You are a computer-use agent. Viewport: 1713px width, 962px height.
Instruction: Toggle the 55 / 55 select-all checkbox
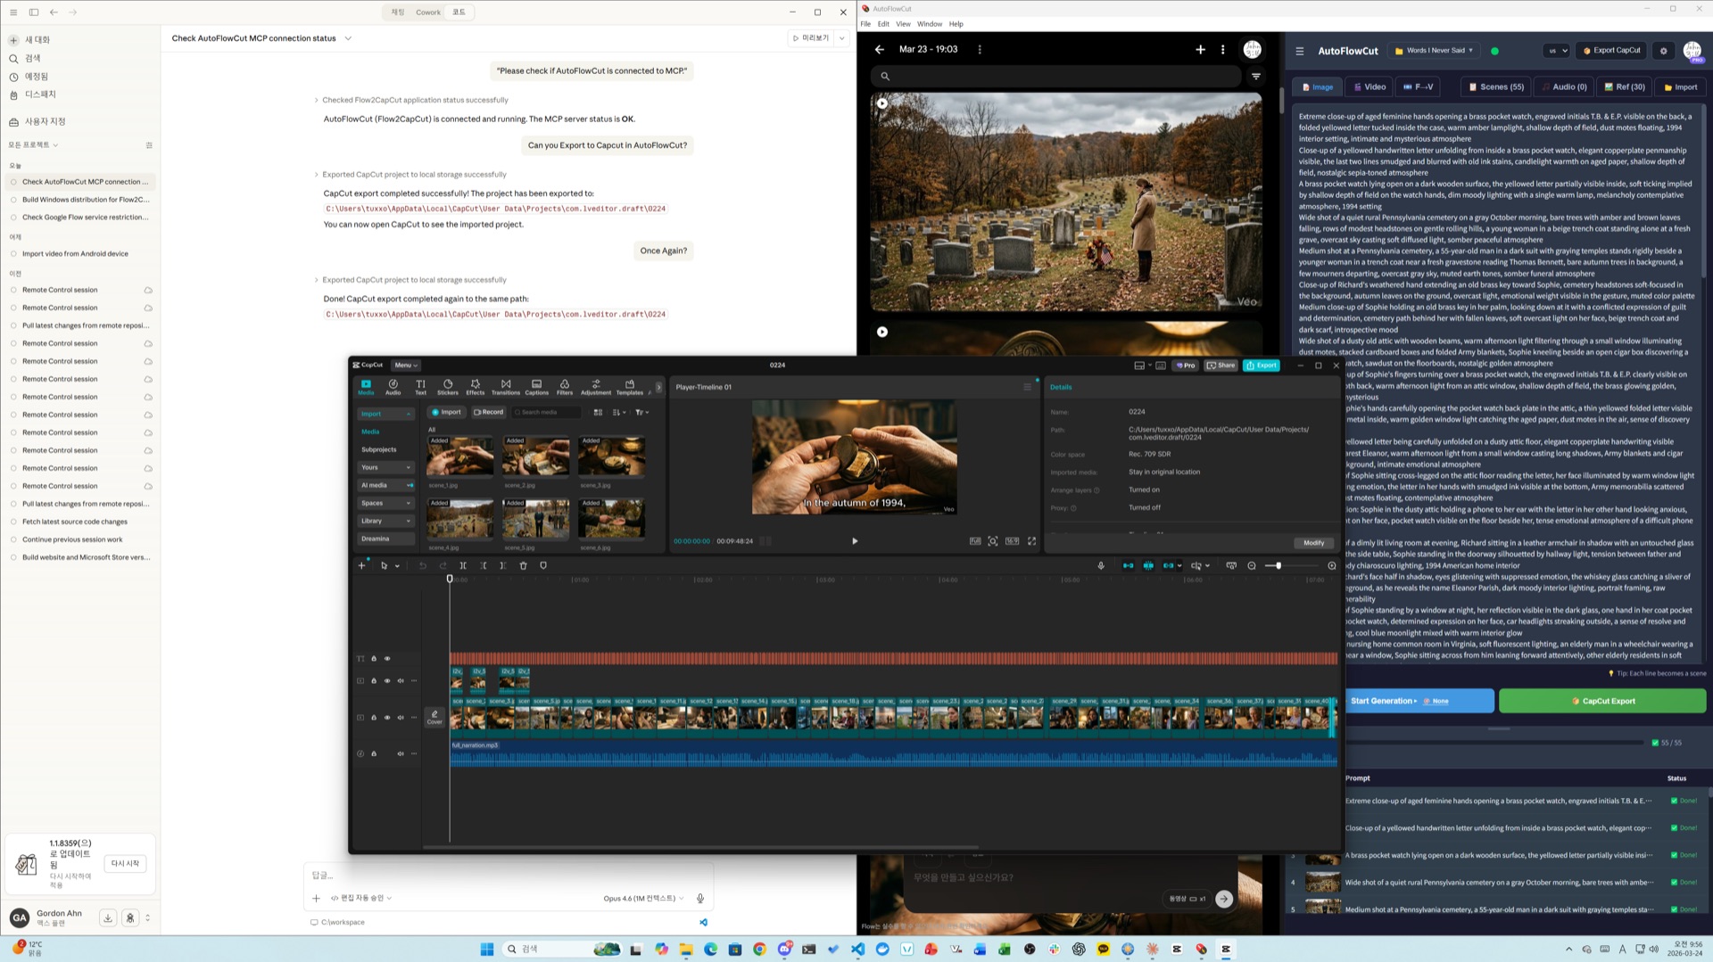(1655, 743)
